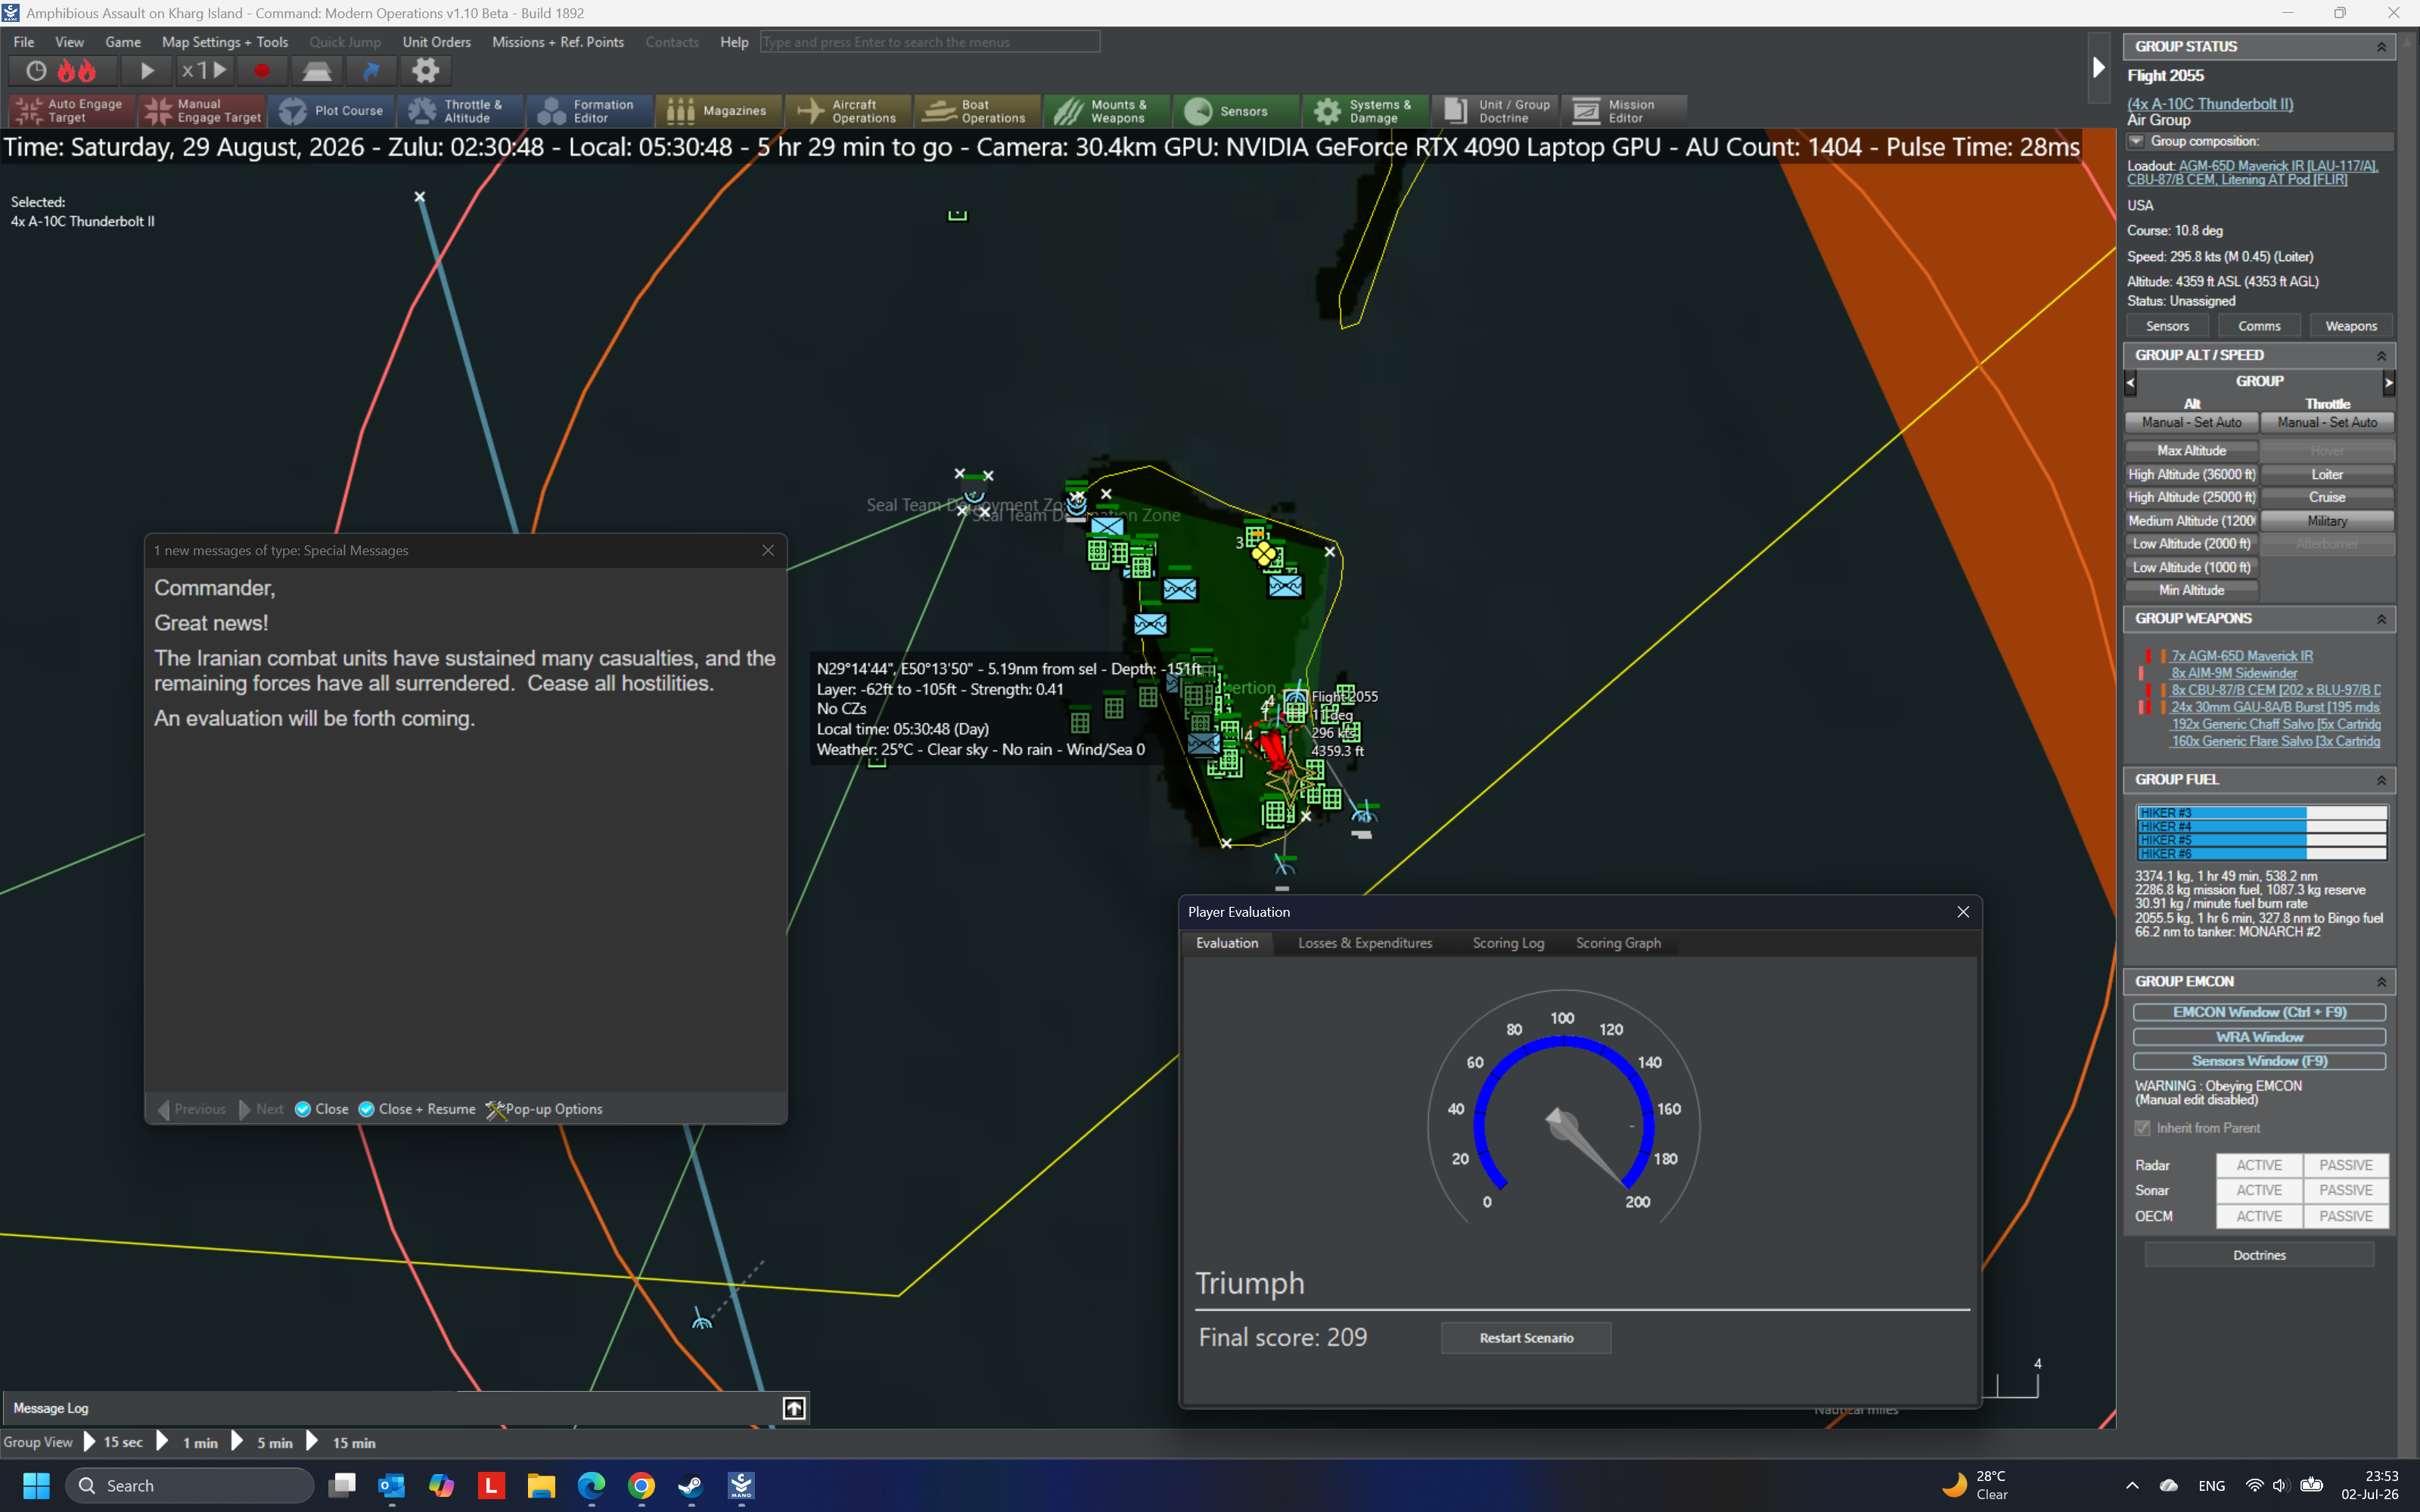The width and height of the screenshot is (2420, 1512).
Task: Switch to the Scoring Log tab
Action: tap(1507, 943)
